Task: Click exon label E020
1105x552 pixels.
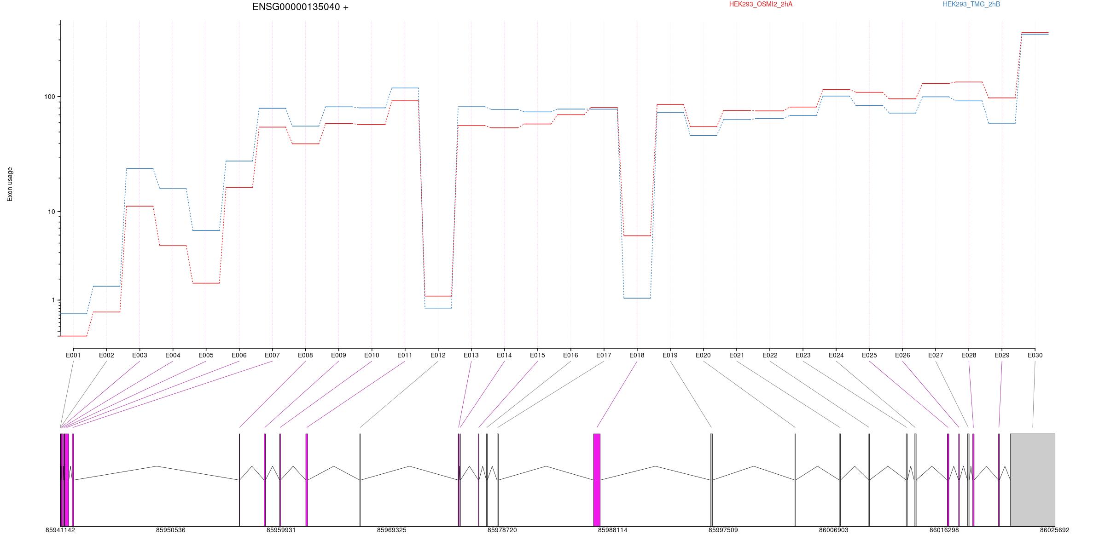Action: tap(703, 355)
